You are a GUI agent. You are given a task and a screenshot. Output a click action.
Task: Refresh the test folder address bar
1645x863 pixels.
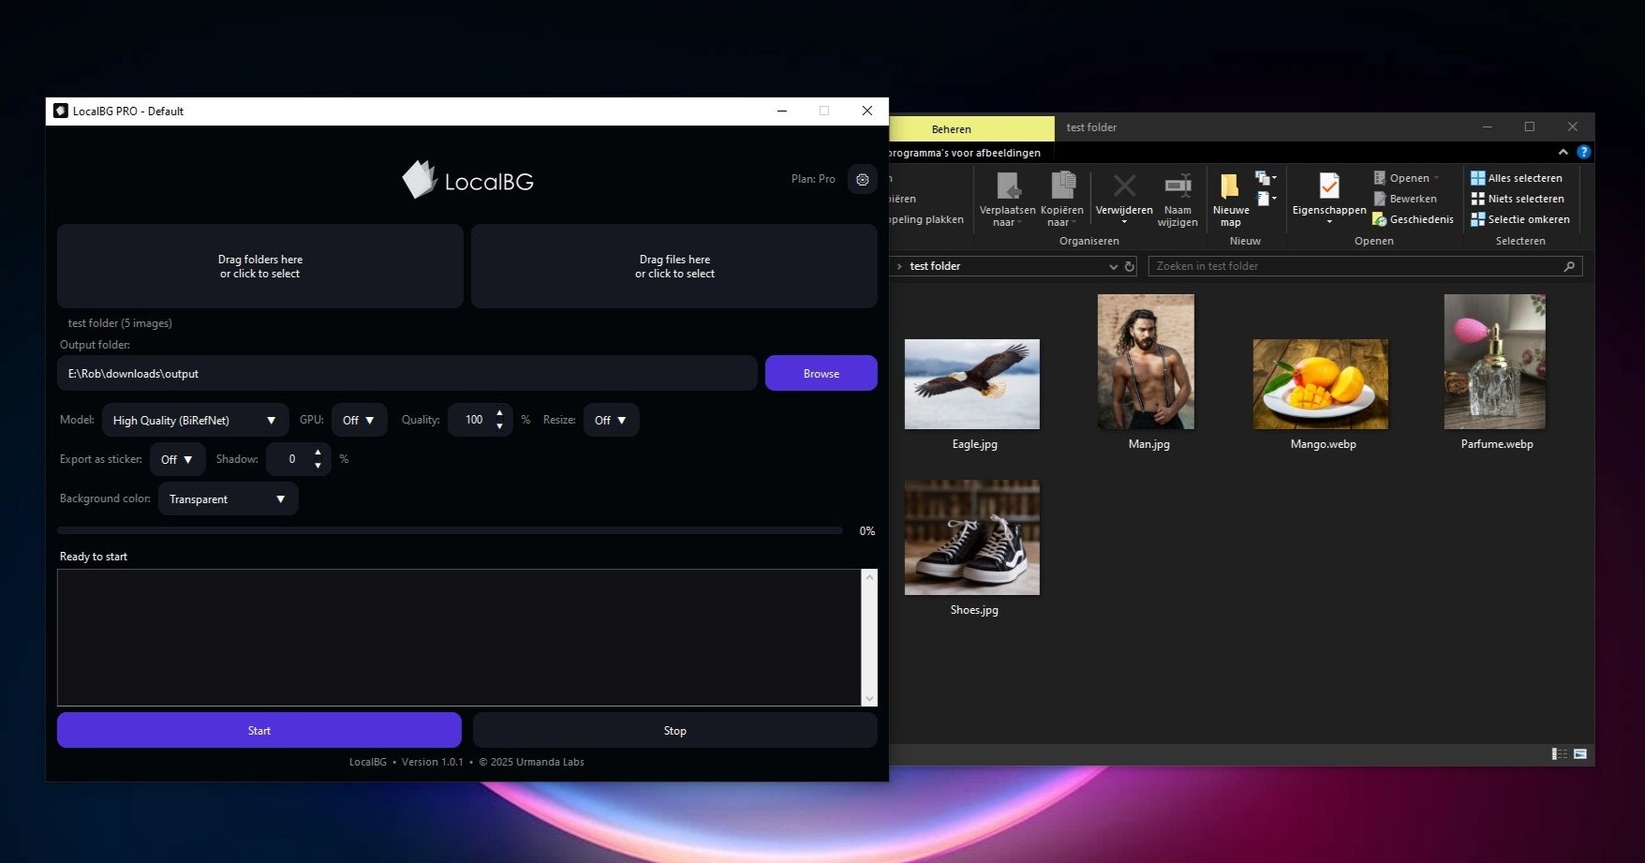coord(1129,266)
